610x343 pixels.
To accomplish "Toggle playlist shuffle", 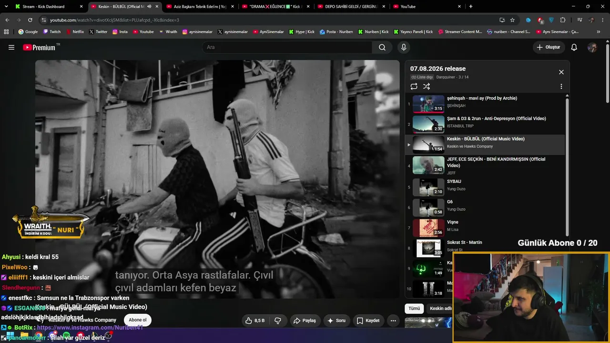I will tap(427, 86).
